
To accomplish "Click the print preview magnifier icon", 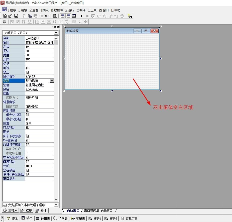I will (x=54, y=16).
